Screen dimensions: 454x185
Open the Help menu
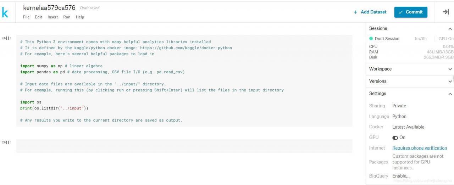(x=80, y=17)
